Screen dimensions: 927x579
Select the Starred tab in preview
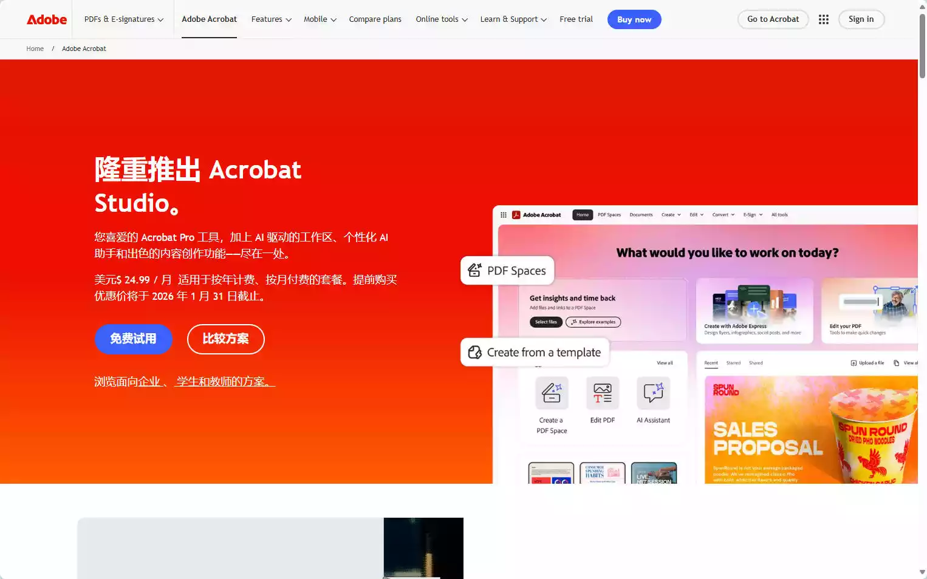tap(733, 363)
